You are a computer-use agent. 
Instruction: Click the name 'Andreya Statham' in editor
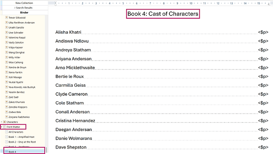73,50
